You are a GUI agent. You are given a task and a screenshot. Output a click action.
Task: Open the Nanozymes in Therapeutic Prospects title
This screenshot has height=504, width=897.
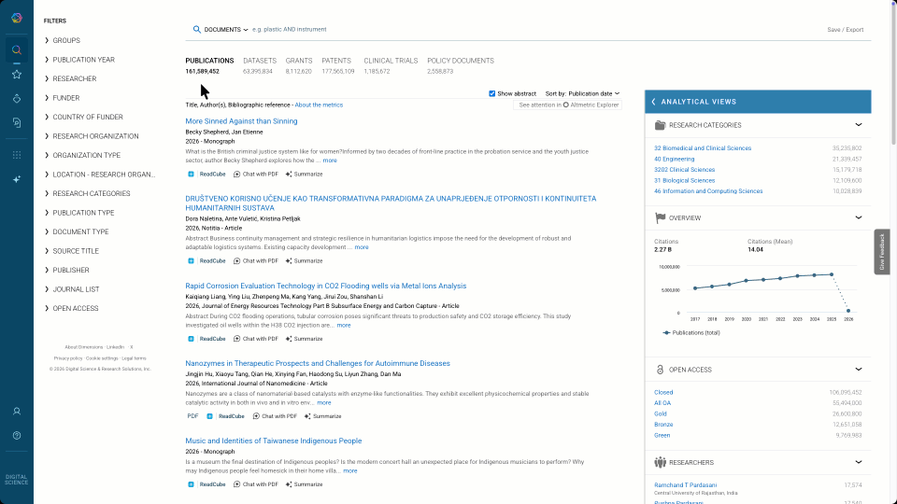(318, 363)
